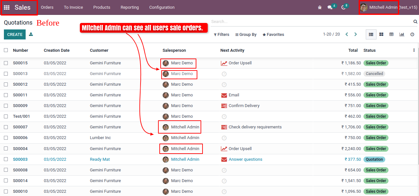Open the Configuration menu
The image size is (419, 196).
(x=162, y=7)
